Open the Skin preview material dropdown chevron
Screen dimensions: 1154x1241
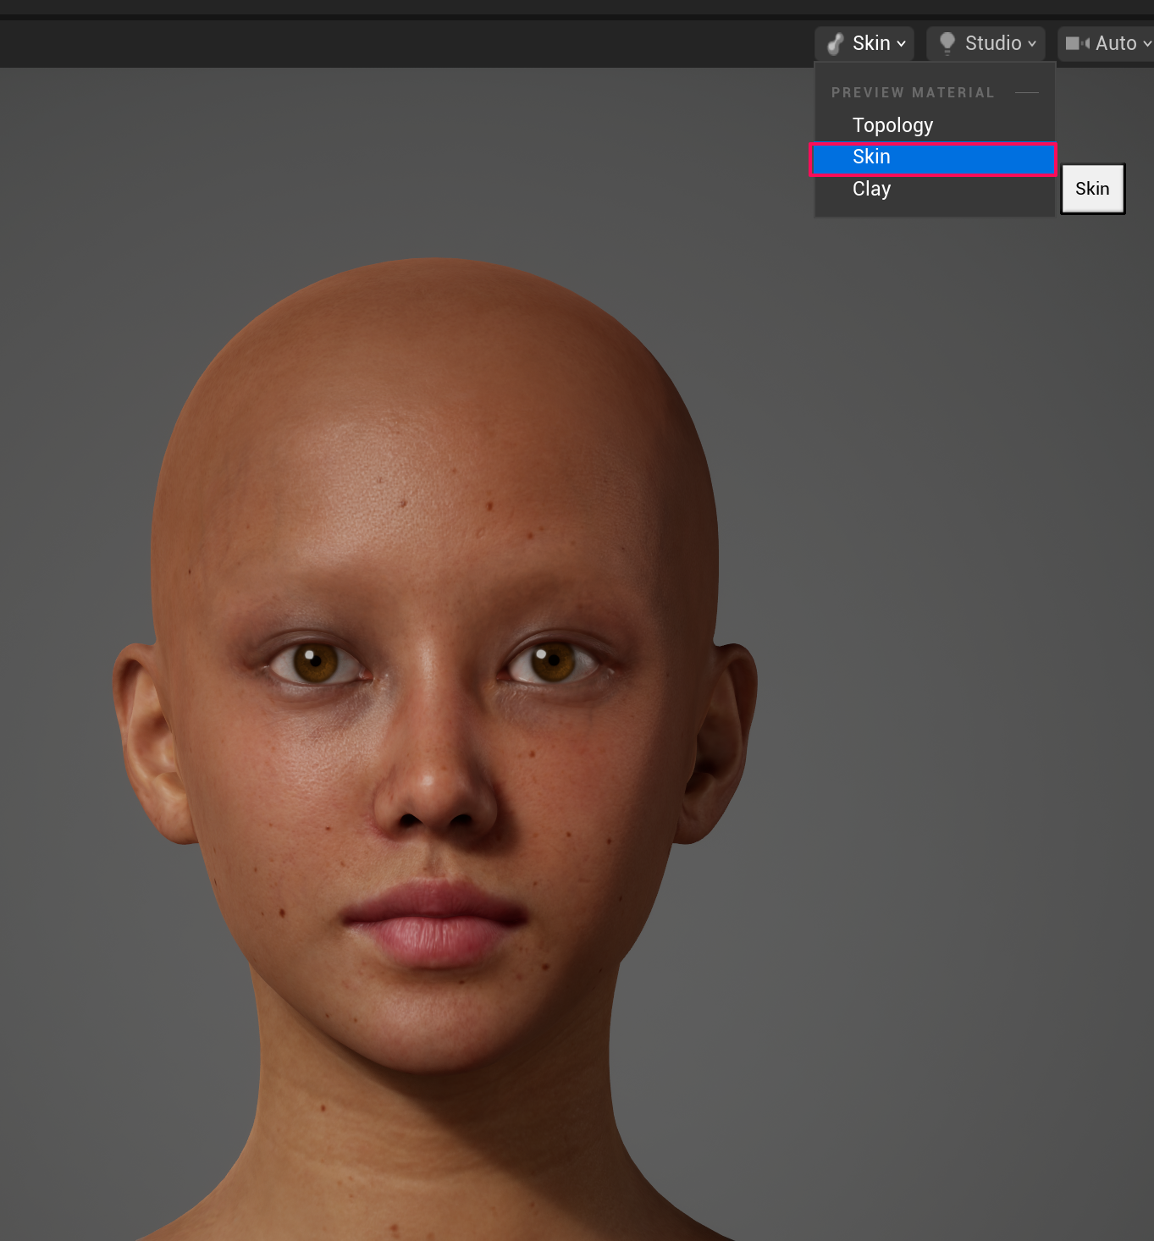(x=902, y=44)
